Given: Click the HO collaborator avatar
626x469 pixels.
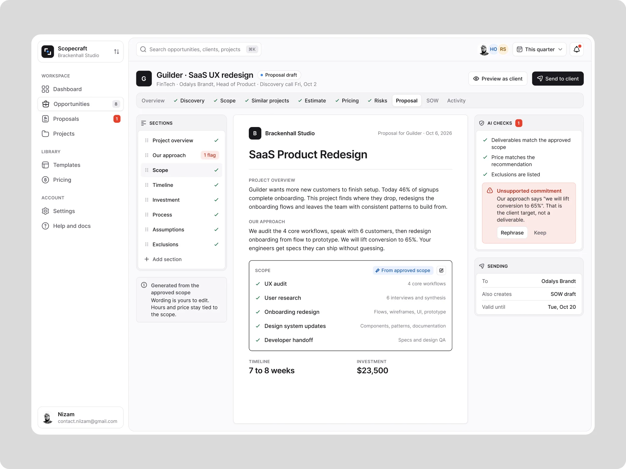Looking at the screenshot, I should pos(493,49).
